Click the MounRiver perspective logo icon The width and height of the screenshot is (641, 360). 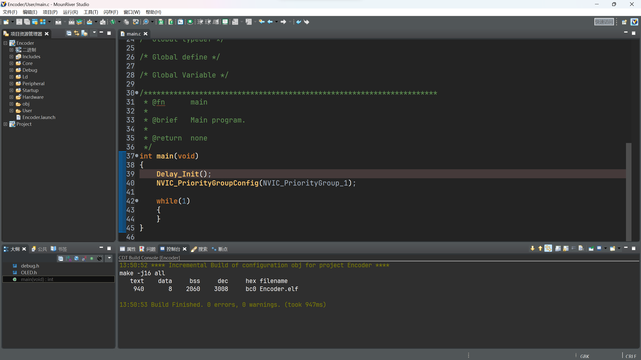click(634, 22)
